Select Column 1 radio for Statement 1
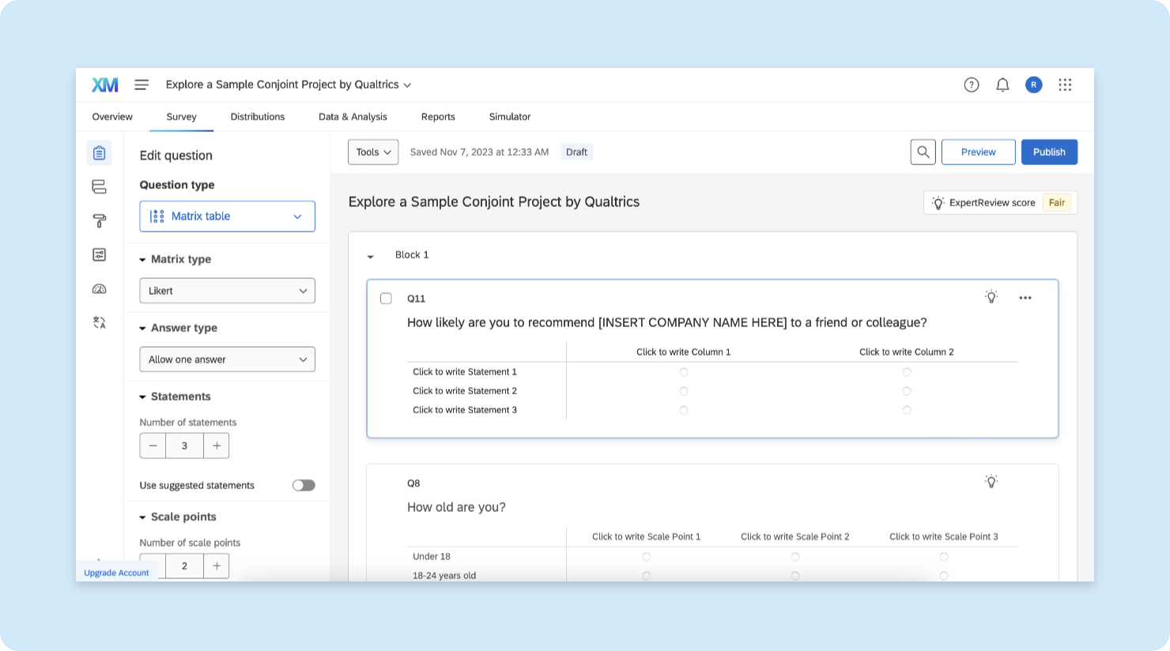This screenshot has height=651, width=1170. click(683, 371)
